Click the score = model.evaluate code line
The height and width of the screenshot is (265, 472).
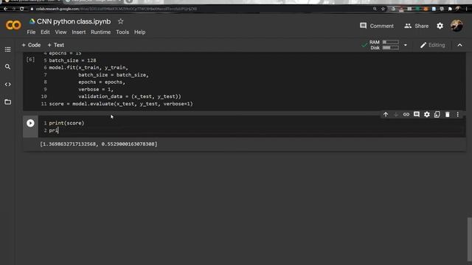point(121,104)
